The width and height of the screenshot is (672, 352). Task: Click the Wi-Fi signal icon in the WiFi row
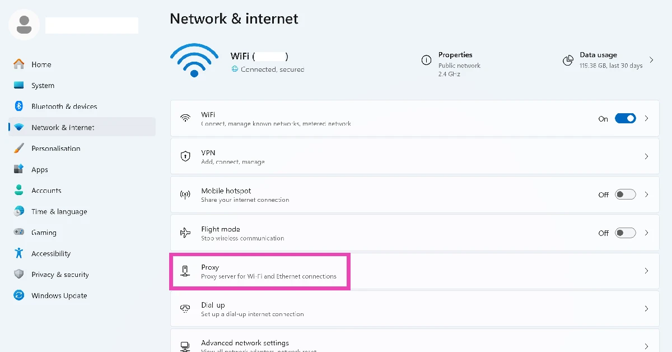tap(185, 118)
